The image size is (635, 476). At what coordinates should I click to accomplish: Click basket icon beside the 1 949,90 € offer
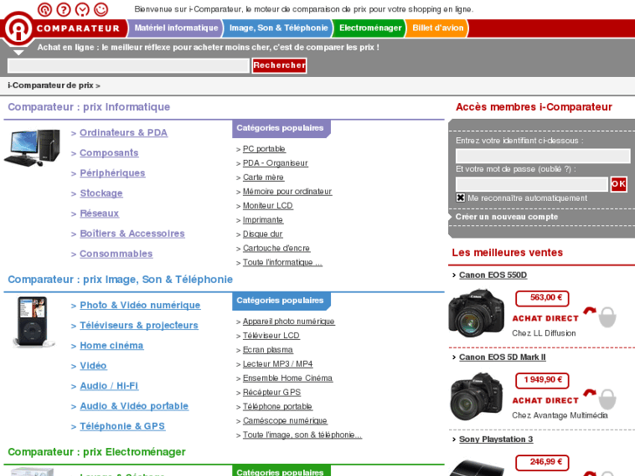(x=607, y=399)
